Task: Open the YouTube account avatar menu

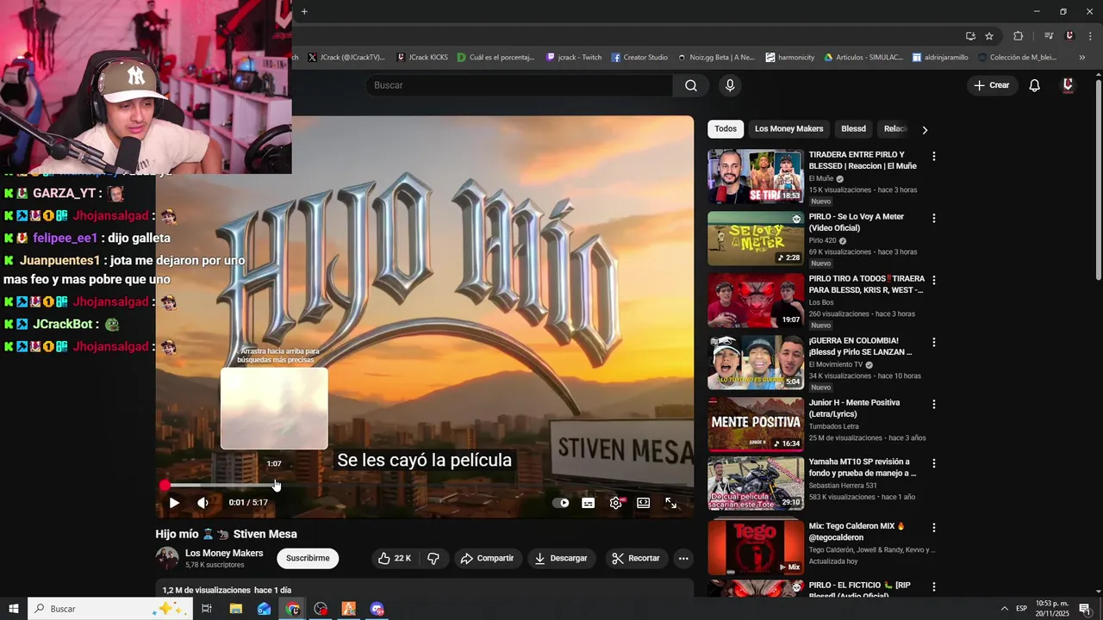Action: pos(1069,85)
